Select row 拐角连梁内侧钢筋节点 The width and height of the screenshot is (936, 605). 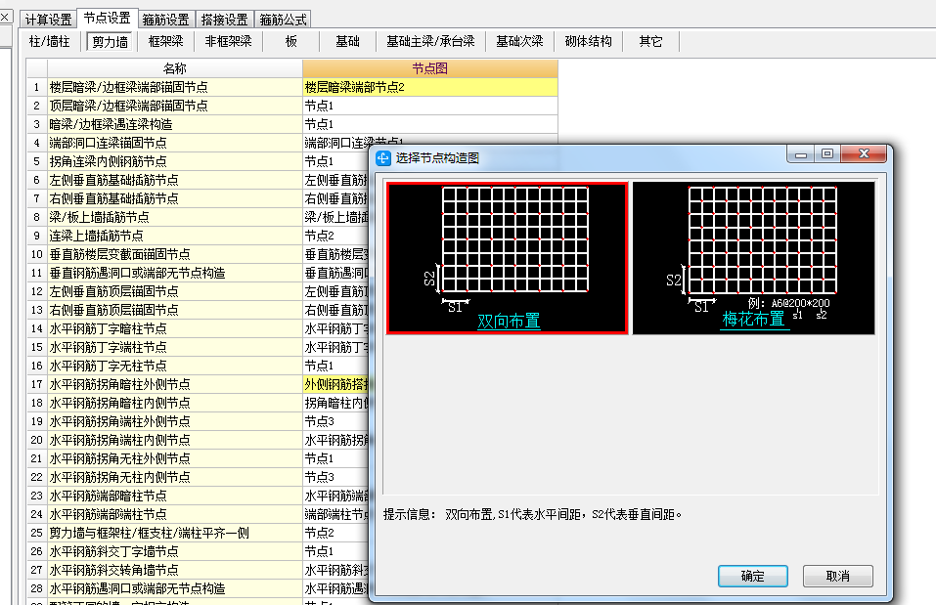(x=174, y=161)
